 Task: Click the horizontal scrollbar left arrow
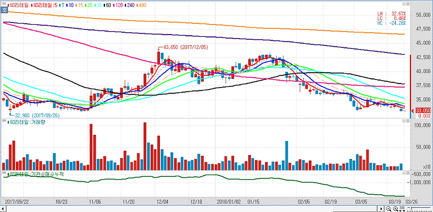click(x=3, y=209)
